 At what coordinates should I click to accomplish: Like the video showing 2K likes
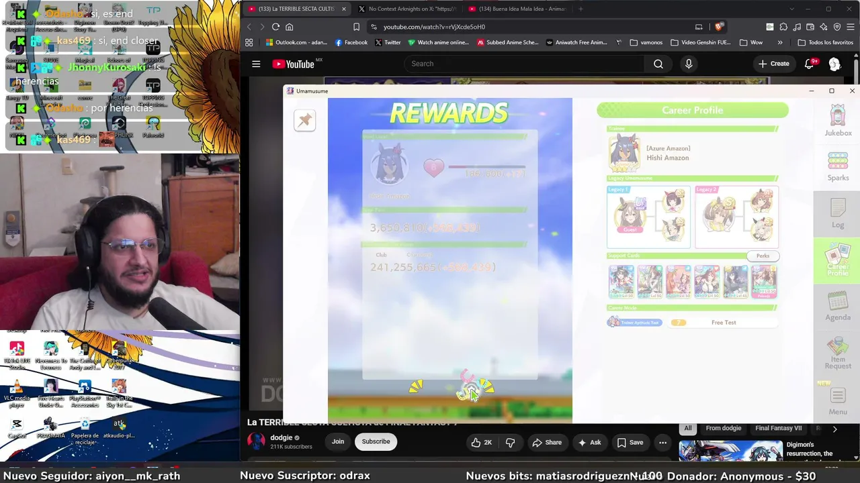[482, 442]
